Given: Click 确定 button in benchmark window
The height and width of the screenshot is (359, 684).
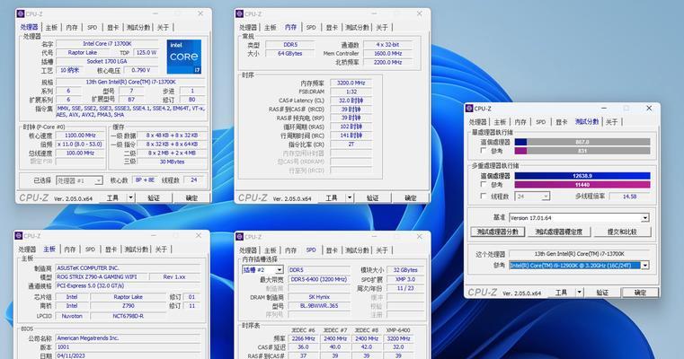Looking at the screenshot, I should (640, 293).
